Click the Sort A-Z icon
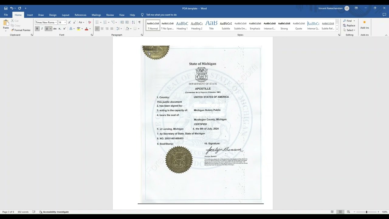Screen dimensions: 389x219 [133, 22]
